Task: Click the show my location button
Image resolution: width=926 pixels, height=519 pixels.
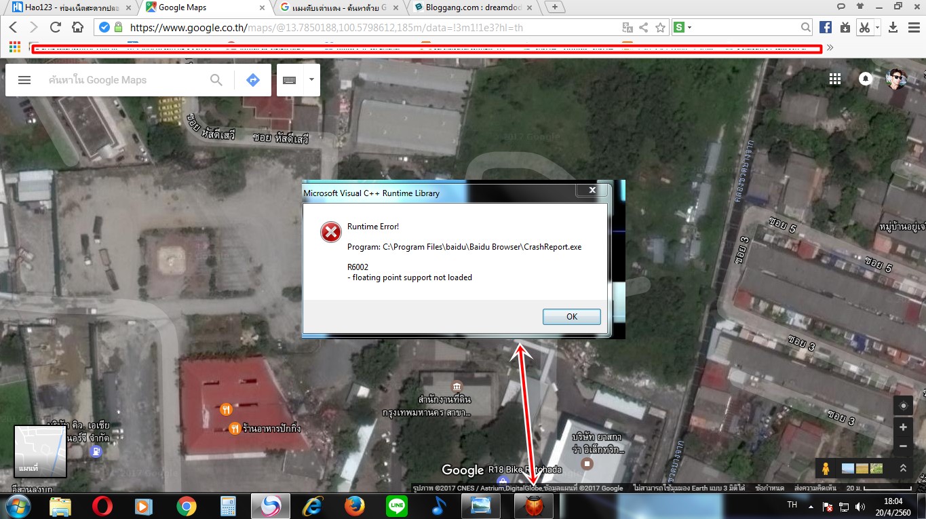Action: pos(903,406)
